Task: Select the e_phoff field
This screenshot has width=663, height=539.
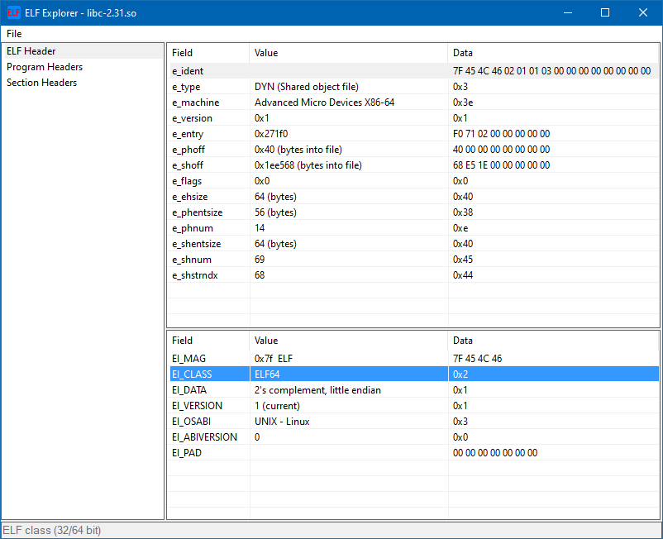Action: pyautogui.click(x=188, y=150)
